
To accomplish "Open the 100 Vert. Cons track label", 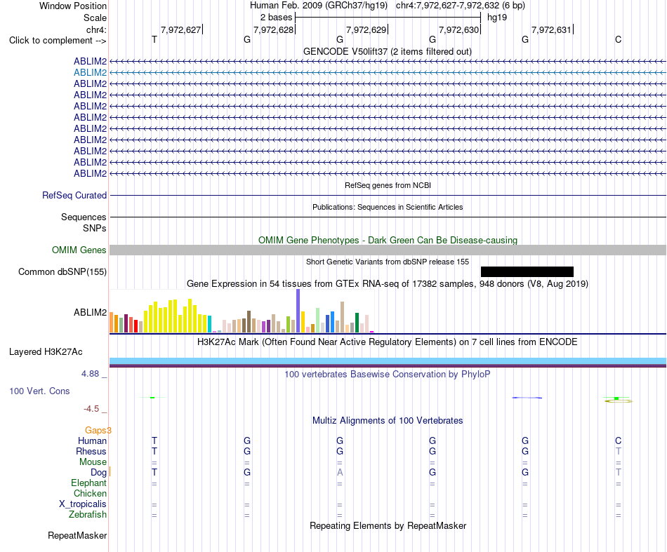I will coord(39,391).
